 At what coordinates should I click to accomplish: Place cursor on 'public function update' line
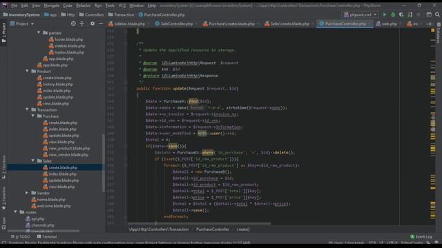[187, 89]
